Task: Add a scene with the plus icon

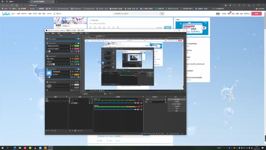Action: pyautogui.click(x=46, y=131)
